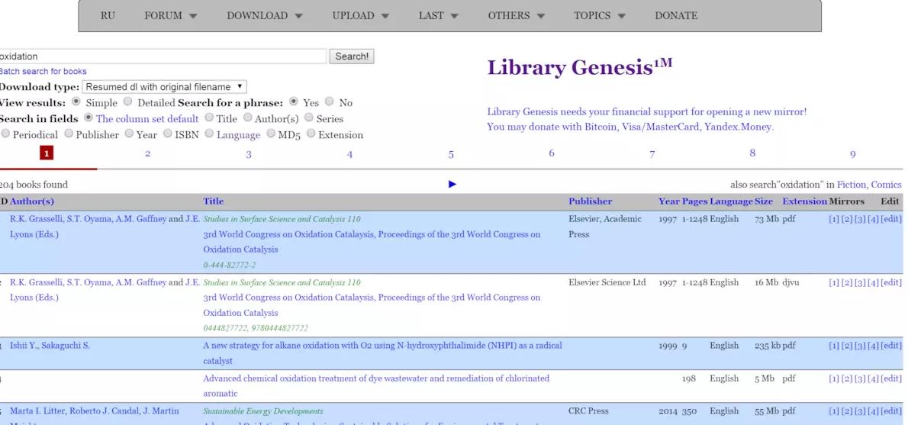Open the RU language link
This screenshot has width=908, height=425.
tap(108, 15)
